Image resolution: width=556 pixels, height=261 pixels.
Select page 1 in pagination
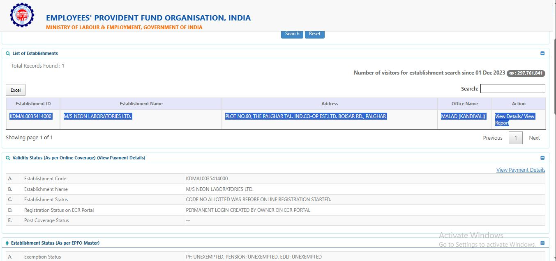click(x=516, y=138)
